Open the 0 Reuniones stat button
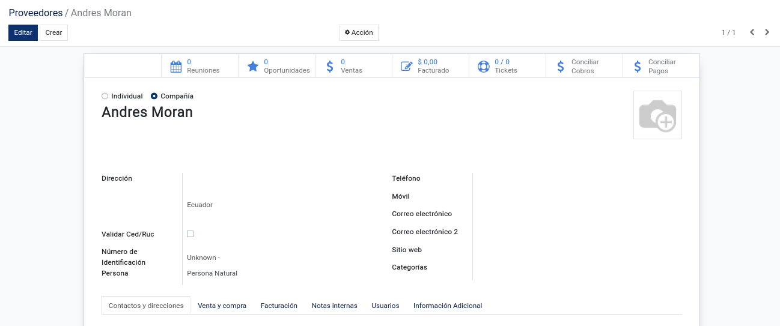 point(200,66)
